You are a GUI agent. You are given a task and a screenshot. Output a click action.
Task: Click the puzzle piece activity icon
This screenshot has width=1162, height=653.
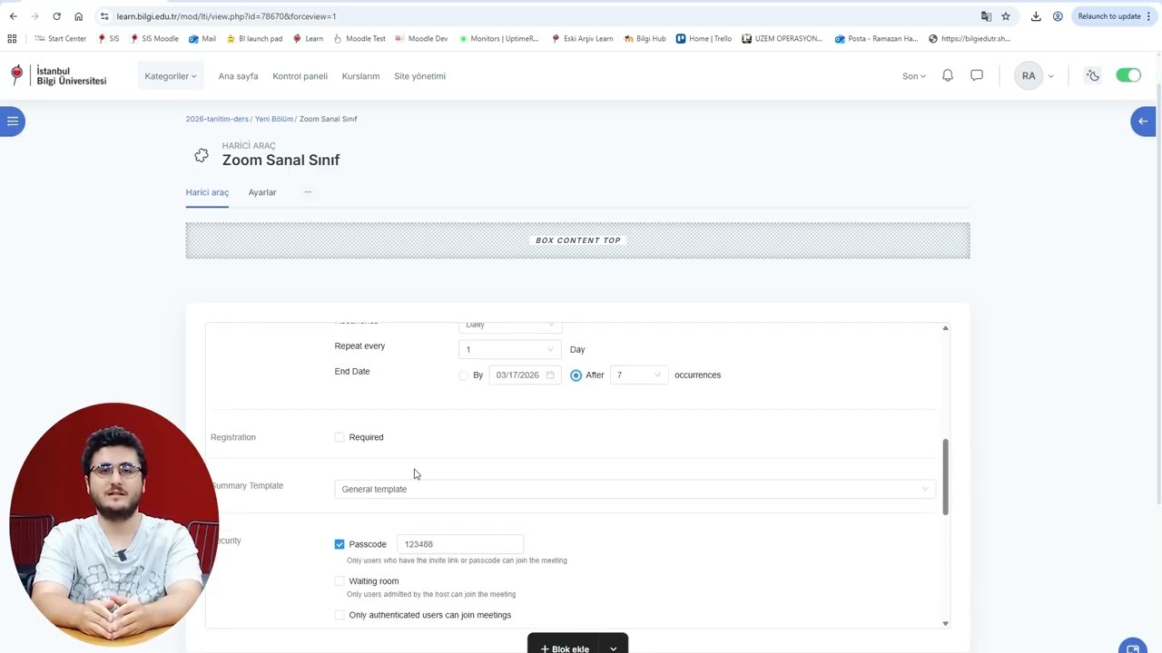click(202, 155)
